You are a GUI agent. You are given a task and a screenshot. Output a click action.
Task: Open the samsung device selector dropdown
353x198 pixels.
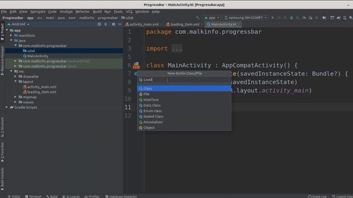click(x=245, y=18)
